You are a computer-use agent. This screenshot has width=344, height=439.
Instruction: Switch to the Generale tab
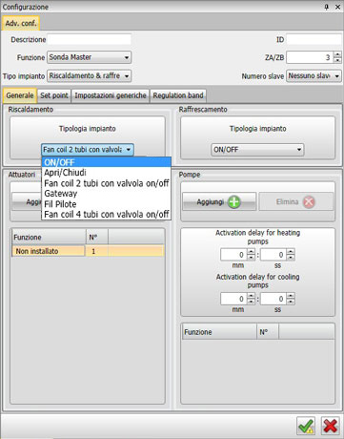click(x=20, y=95)
